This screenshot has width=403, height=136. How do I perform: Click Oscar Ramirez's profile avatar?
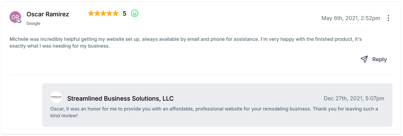pos(15,16)
